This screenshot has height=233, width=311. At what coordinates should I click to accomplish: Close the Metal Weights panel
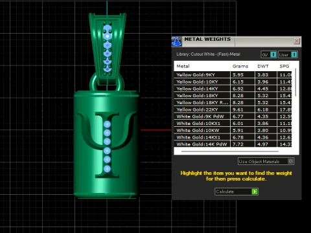coord(297,41)
